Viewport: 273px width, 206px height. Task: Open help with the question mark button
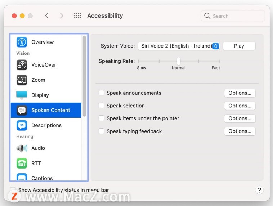tap(259, 190)
